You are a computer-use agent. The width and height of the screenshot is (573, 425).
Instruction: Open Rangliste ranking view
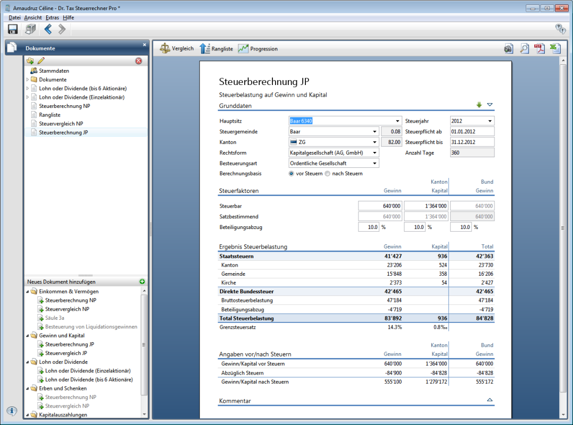pos(216,48)
